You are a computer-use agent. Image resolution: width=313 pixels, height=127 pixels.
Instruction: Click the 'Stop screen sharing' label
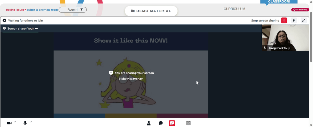coord(265,21)
